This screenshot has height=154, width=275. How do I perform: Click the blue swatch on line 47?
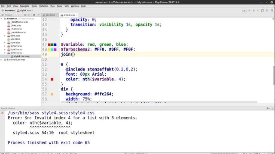55,44
